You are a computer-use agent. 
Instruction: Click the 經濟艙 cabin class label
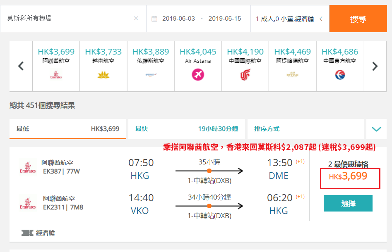[45, 233]
